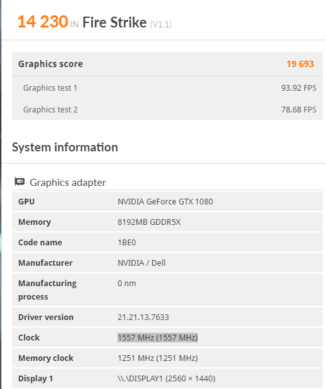Click the NVIDIA GeForce GTX 1080 value
This screenshot has height=389, width=326.
coord(165,201)
